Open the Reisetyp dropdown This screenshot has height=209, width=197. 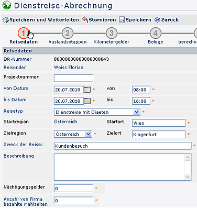tap(97, 112)
